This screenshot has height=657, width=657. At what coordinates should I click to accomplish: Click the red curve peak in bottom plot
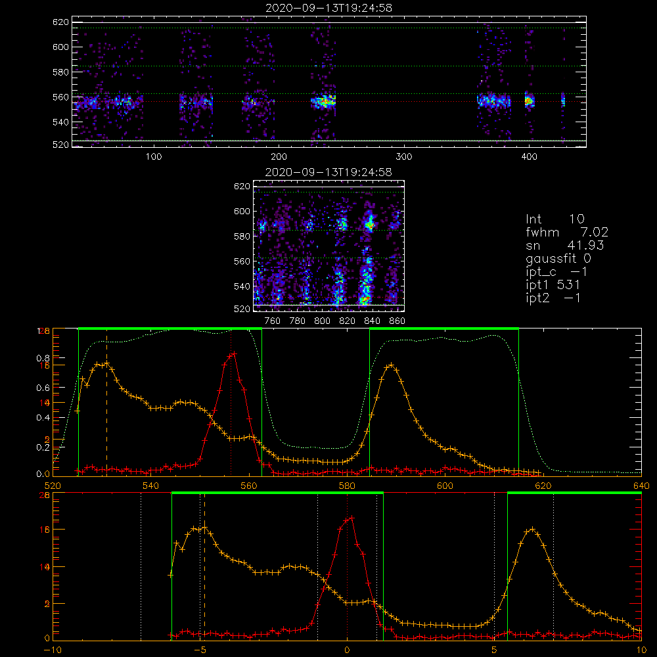352,518
